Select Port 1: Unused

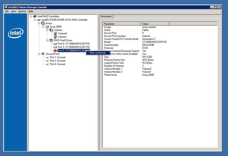click(x=57, y=57)
